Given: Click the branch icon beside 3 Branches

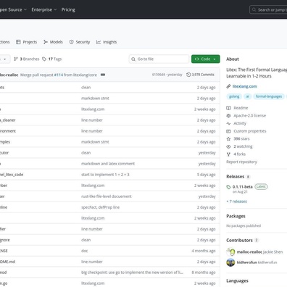Looking at the screenshot, I should coord(16,59).
